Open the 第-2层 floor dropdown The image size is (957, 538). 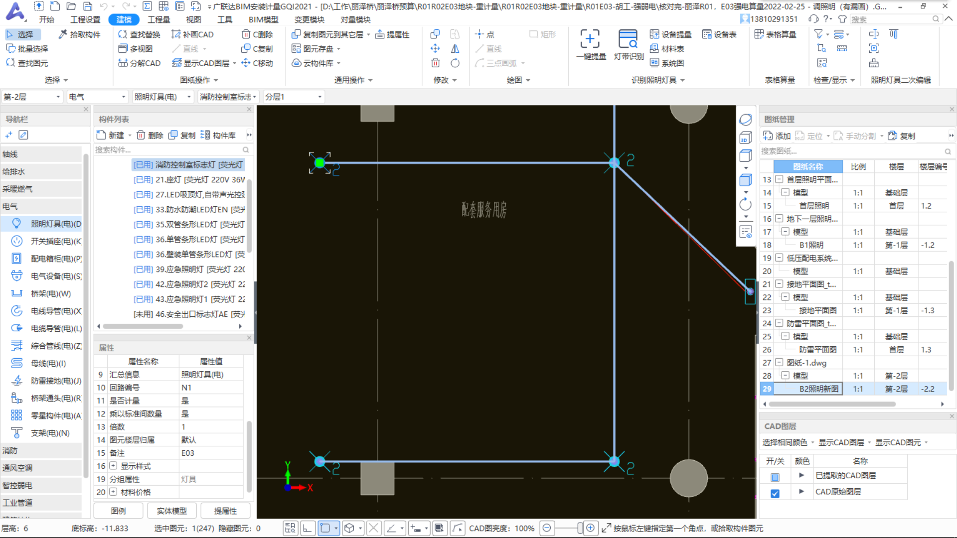coord(32,97)
